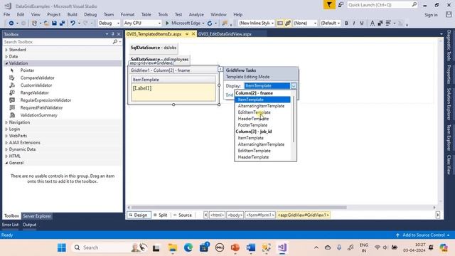Click the feedback icon beside Quick Launch
The image size is (455, 256).
click(341, 5)
